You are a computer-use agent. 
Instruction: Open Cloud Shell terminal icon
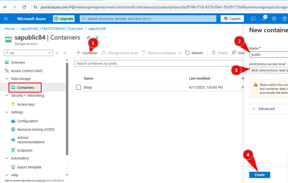coord(253,19)
